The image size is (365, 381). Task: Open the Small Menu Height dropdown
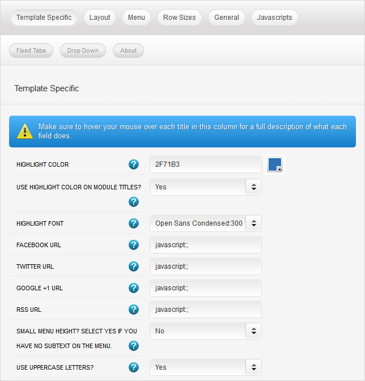coord(205,331)
